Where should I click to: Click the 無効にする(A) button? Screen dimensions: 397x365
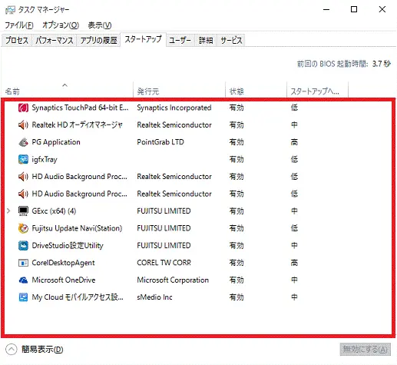coord(365,350)
